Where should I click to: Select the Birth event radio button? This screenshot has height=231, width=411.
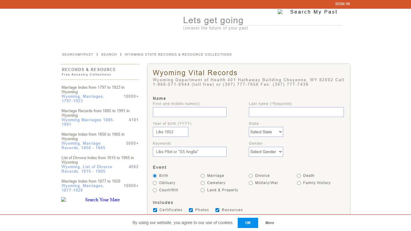[155, 176]
